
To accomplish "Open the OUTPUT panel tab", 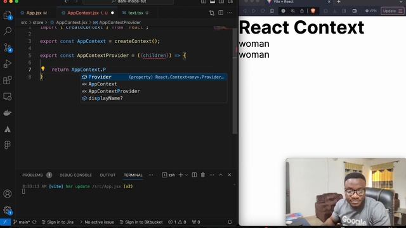I will point(108,175).
